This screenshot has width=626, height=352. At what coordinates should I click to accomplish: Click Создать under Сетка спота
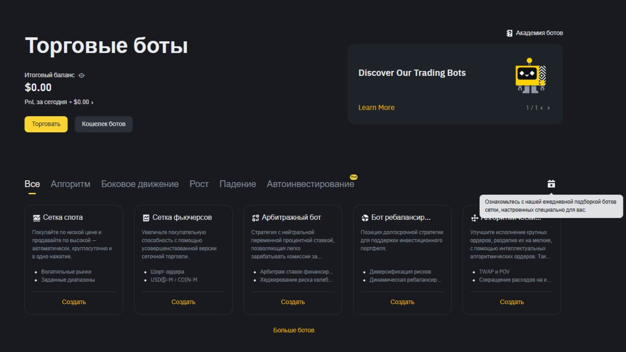(x=74, y=302)
